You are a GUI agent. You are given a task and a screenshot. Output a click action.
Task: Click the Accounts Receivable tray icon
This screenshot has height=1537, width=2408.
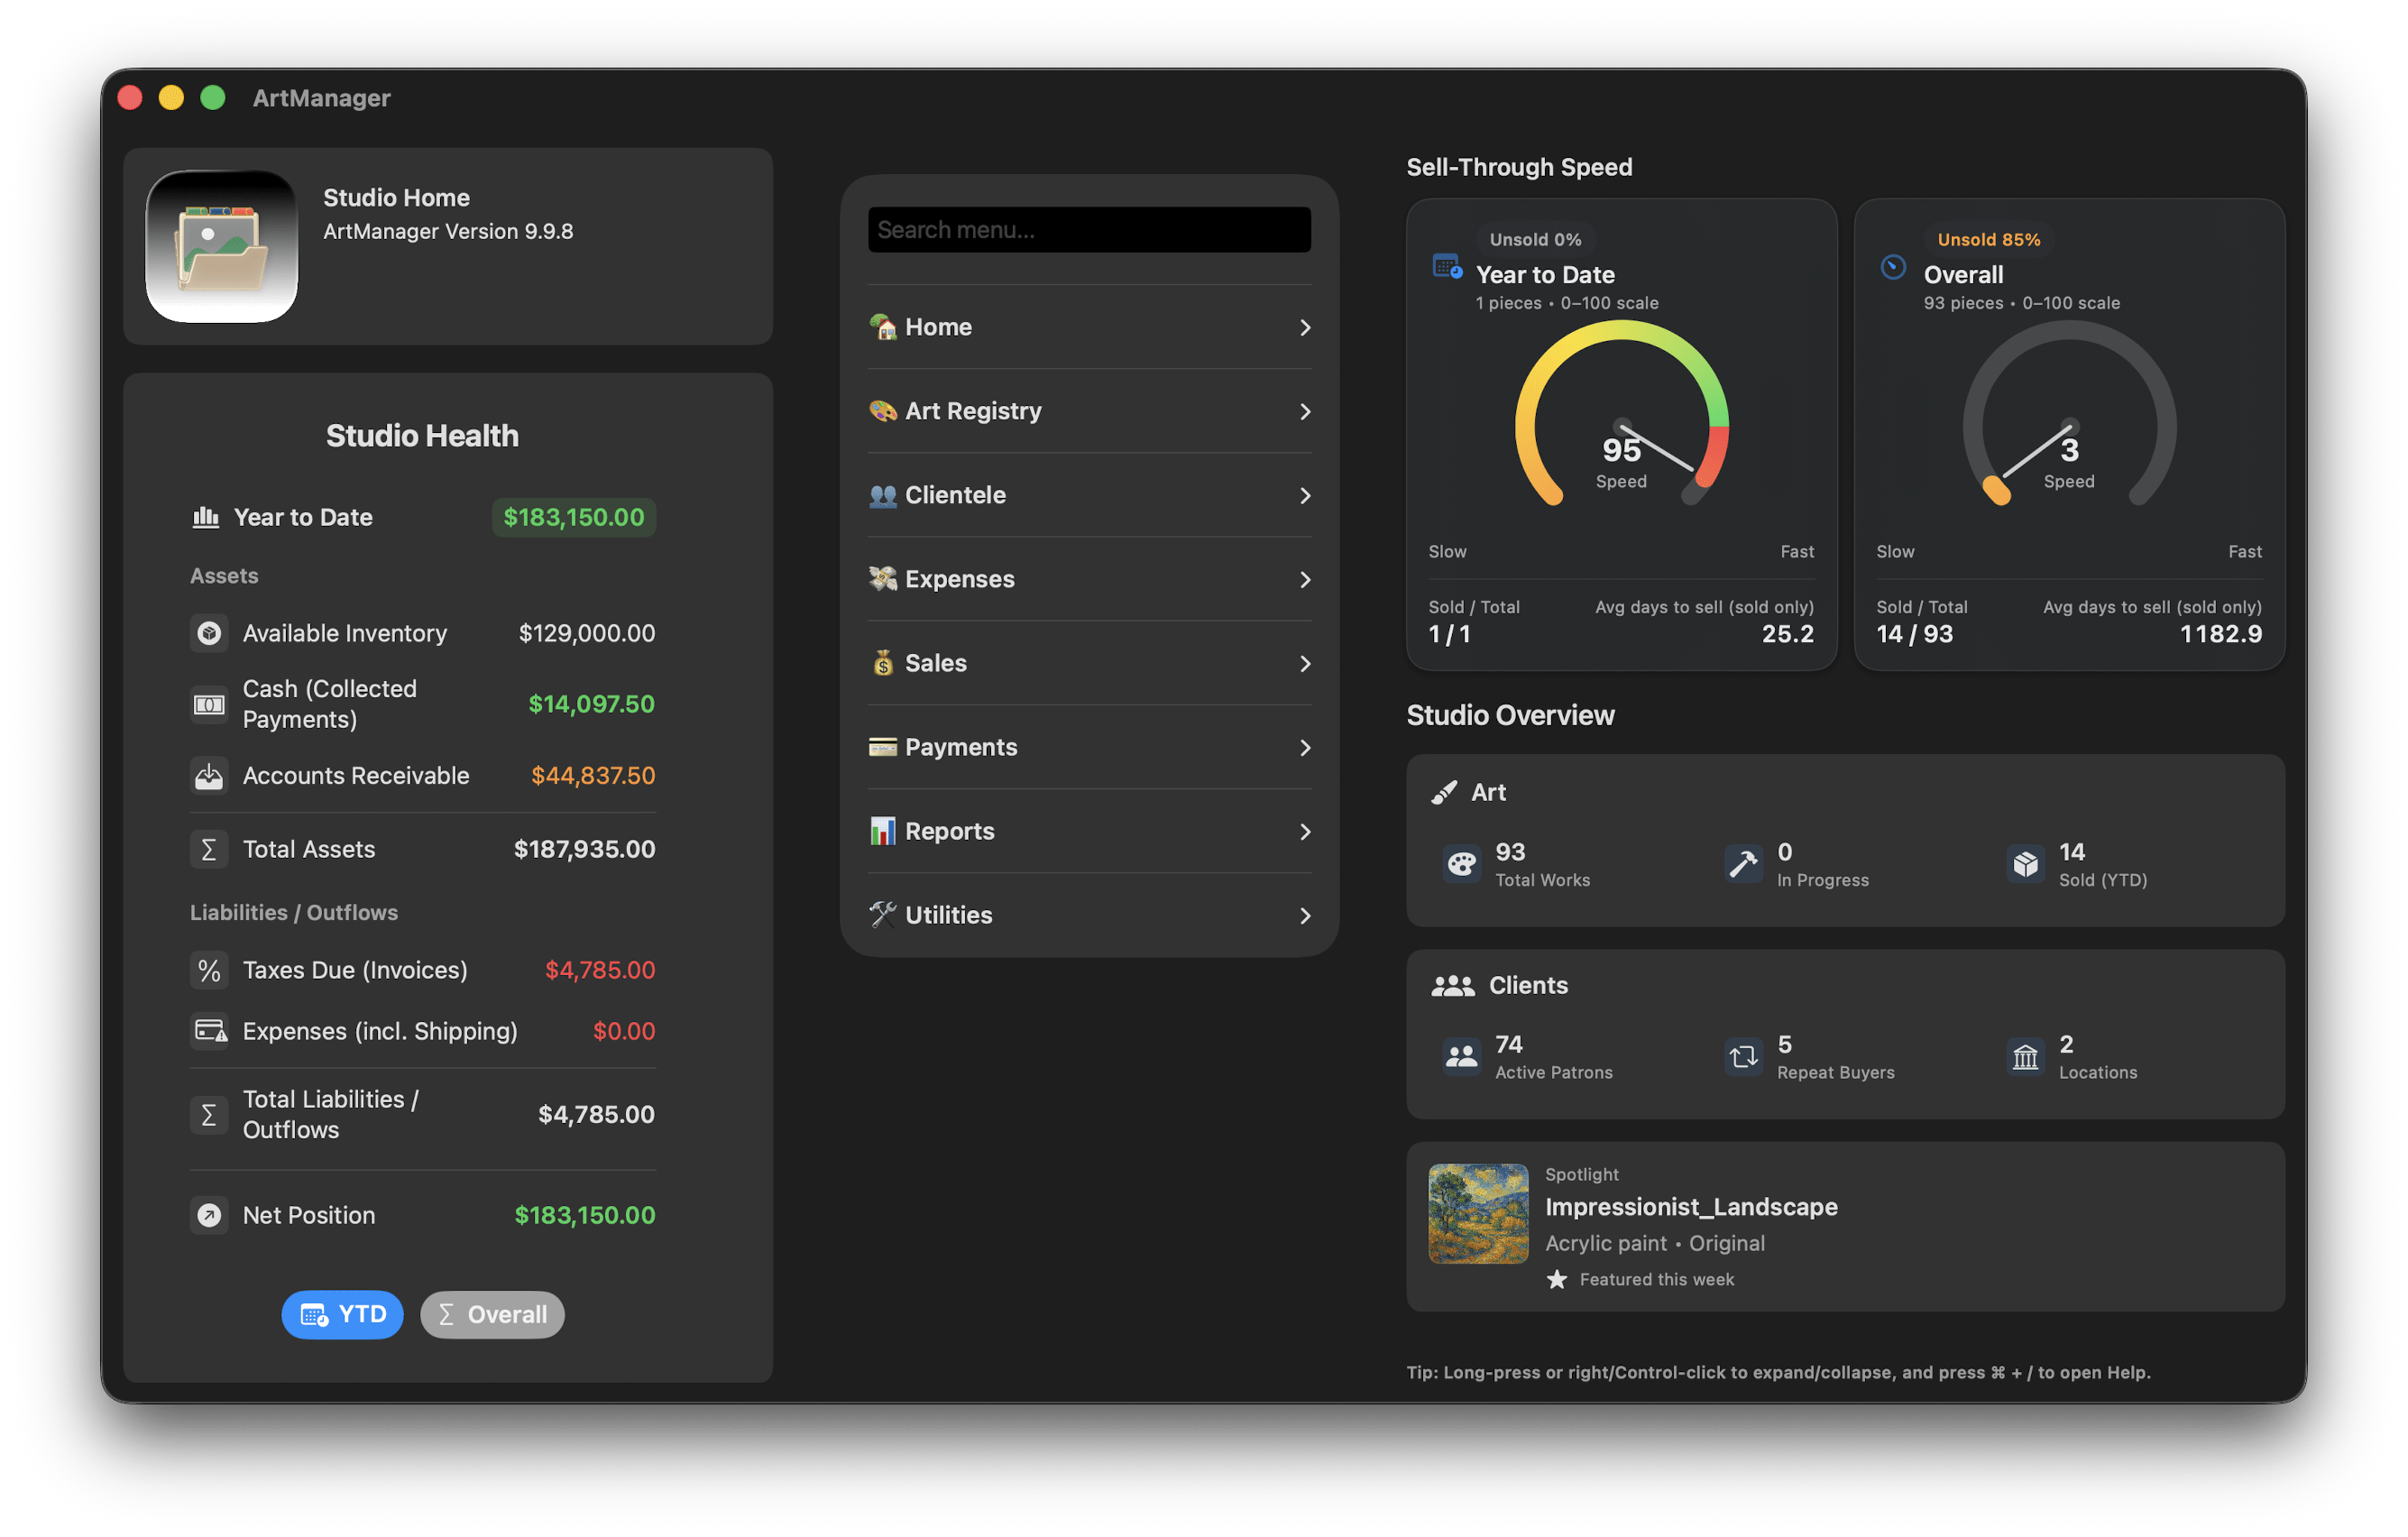pos(209,776)
